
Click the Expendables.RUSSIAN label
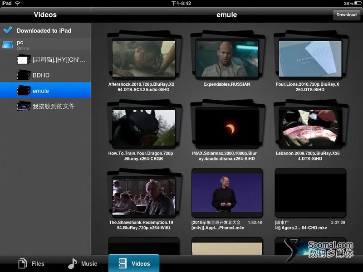(226, 84)
